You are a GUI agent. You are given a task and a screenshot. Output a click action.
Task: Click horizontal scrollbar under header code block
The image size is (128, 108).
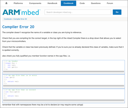[63, 71]
